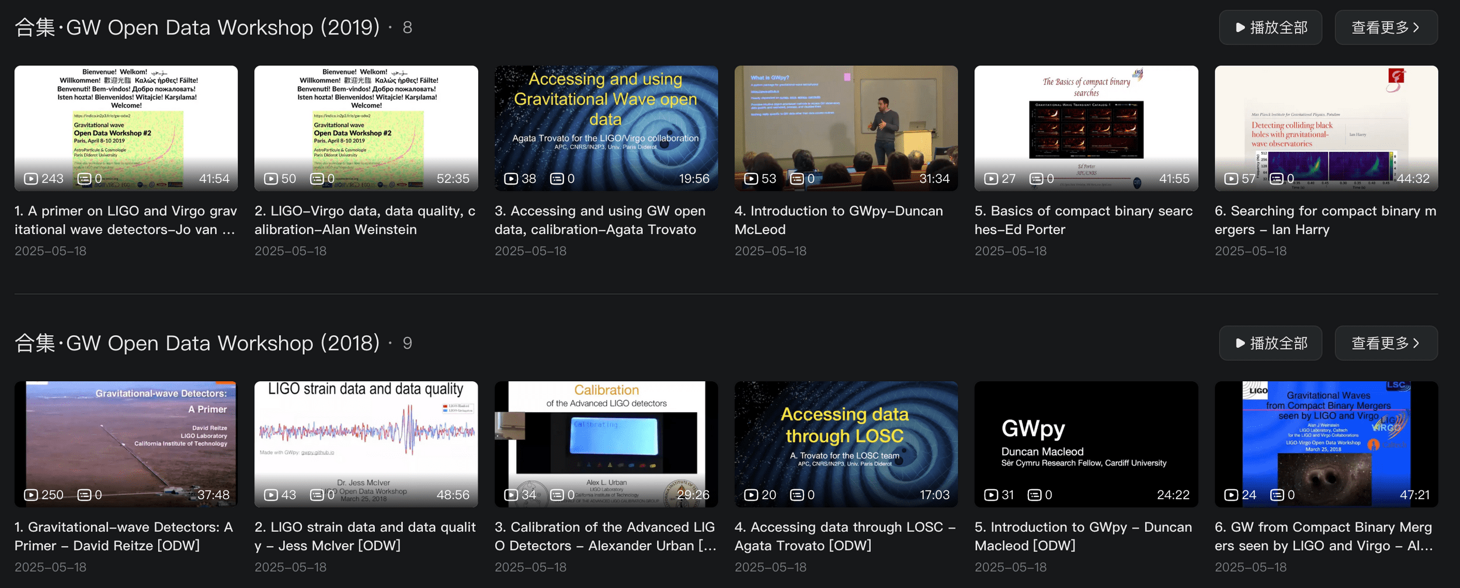Open title '4. Accessing data through LOSC – Agata Trovato'
Screen dimensions: 1460x588
(845, 536)
